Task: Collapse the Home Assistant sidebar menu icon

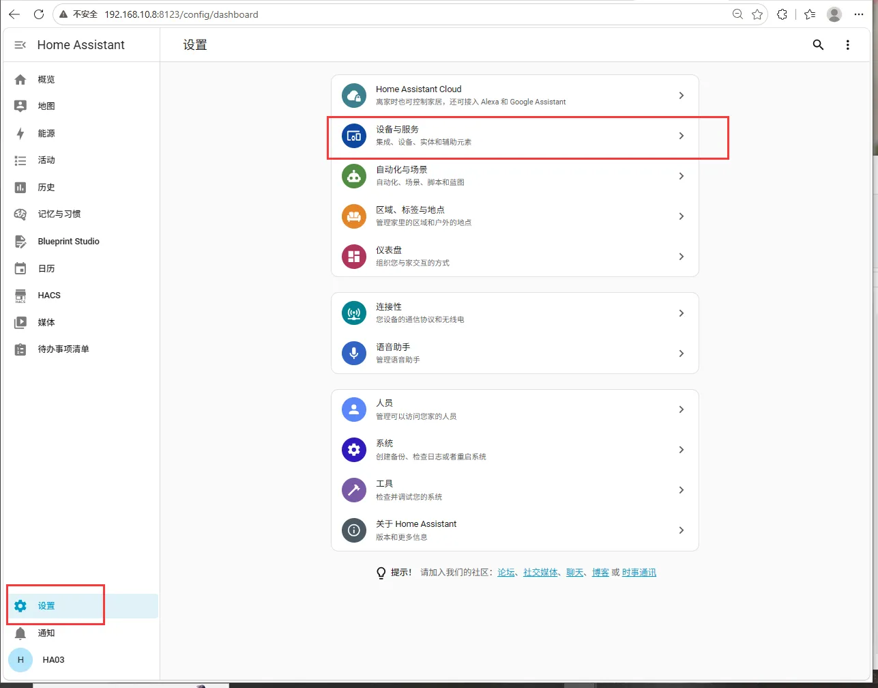Action: pyautogui.click(x=20, y=45)
